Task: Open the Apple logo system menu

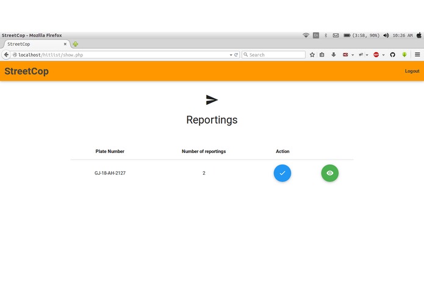Action: [x=419, y=35]
